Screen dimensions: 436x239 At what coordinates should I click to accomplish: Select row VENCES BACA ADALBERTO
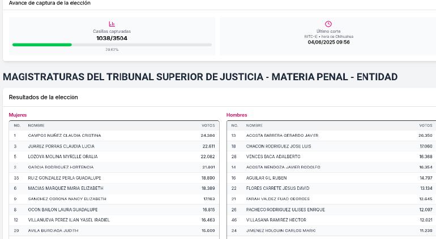point(331,157)
